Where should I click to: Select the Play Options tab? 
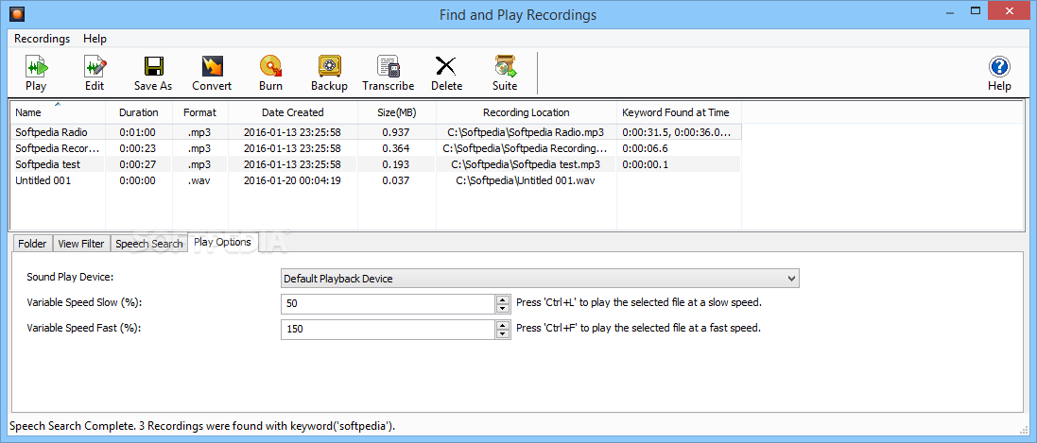[222, 242]
